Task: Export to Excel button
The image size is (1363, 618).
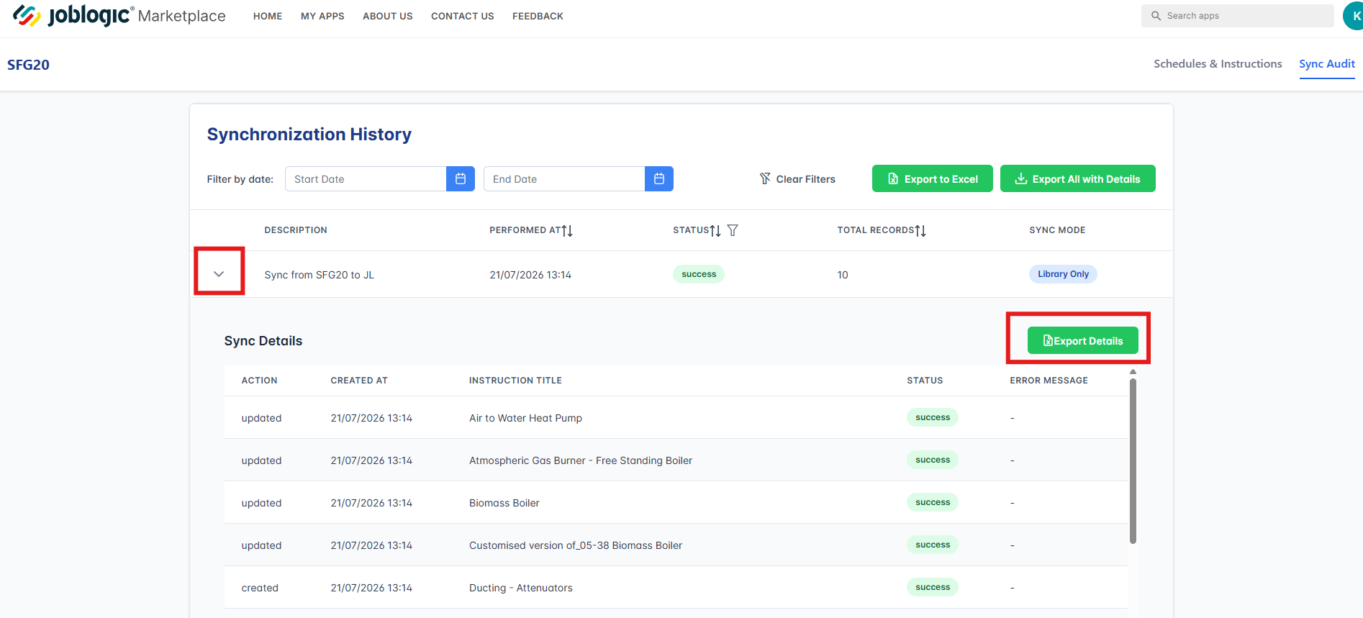Action: click(933, 178)
